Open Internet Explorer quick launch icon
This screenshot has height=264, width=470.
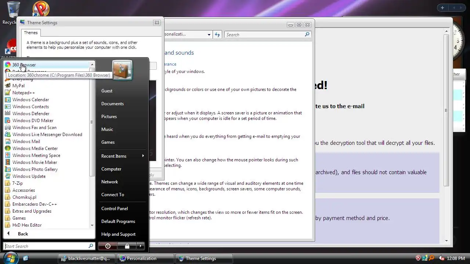click(26, 258)
